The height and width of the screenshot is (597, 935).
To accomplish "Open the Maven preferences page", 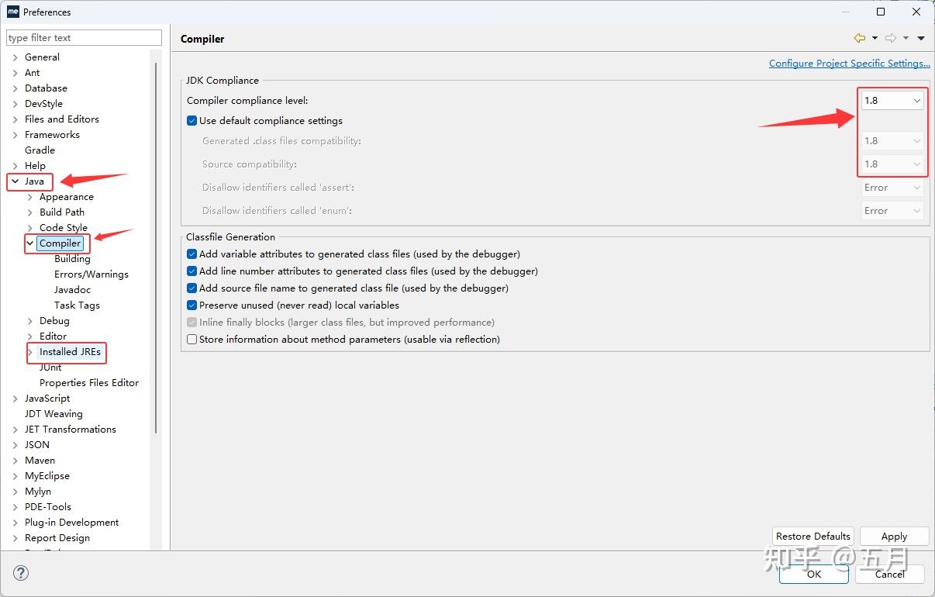I will [40, 461].
